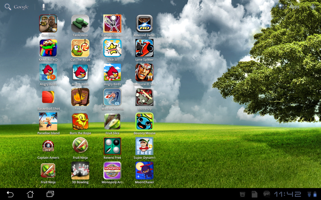Open the Apps drawer

[289, 7]
